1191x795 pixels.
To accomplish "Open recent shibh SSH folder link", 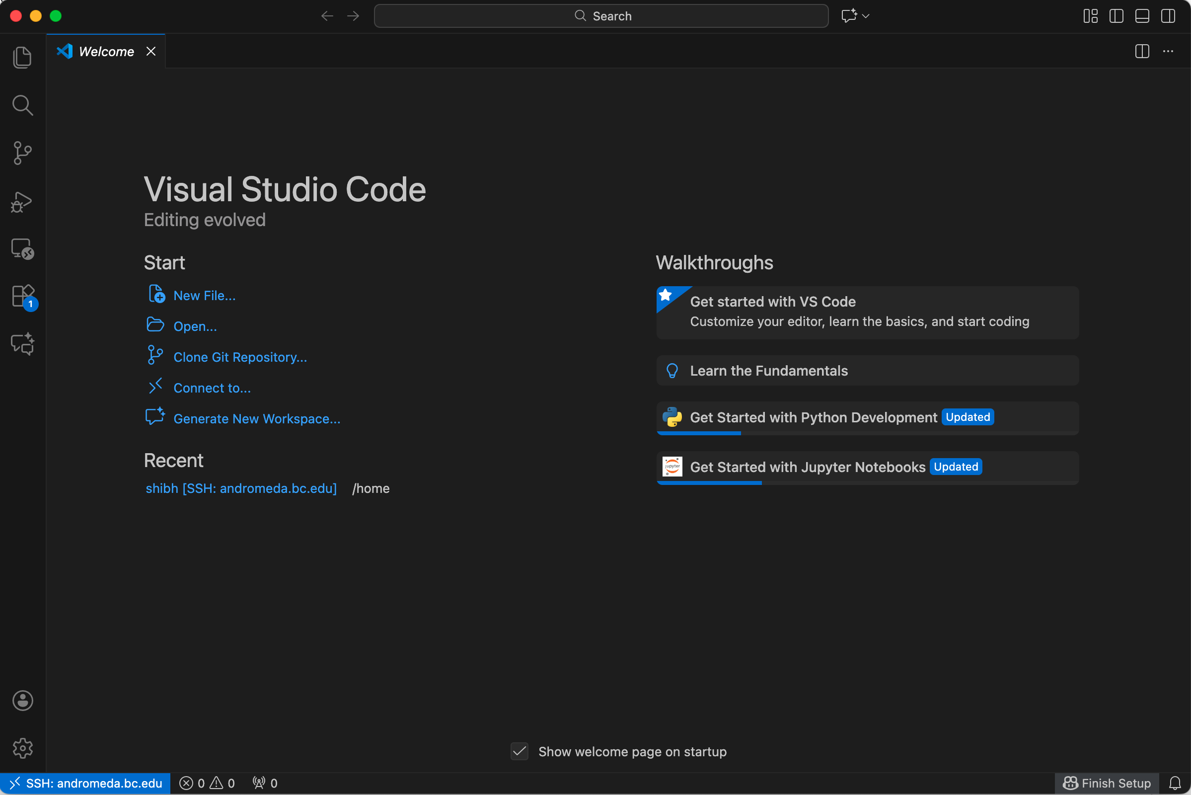I will click(241, 488).
